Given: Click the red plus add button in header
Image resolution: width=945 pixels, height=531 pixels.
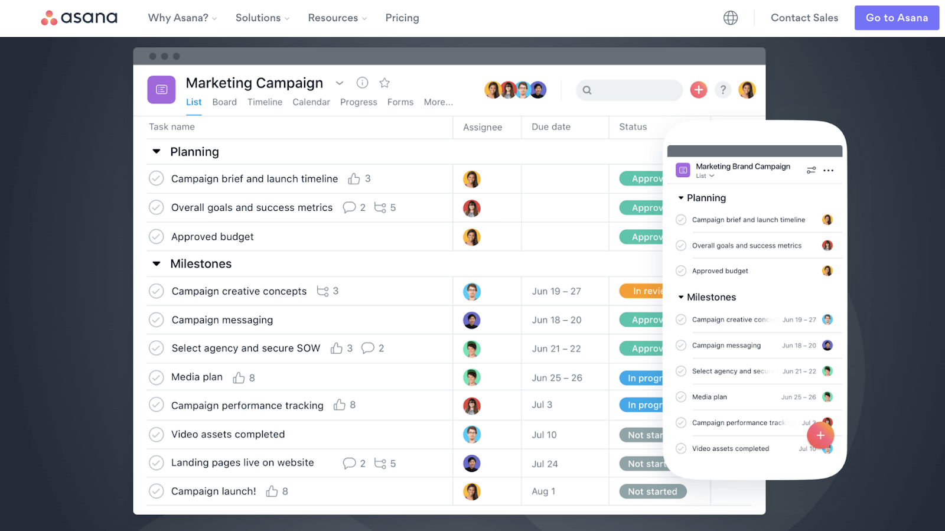Looking at the screenshot, I should coord(699,90).
